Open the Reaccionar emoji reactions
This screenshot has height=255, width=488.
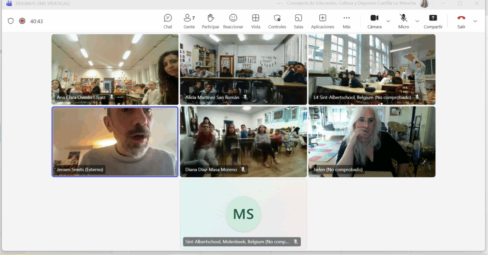[x=233, y=21]
